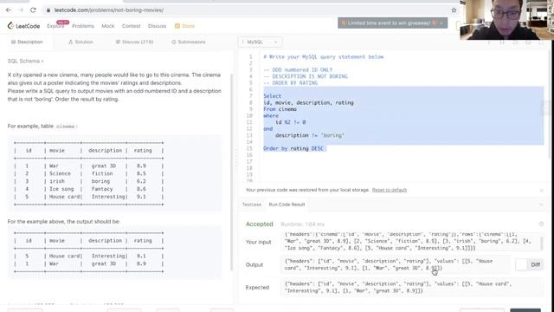The image size is (554, 312).
Task: Click the dark submit button at bottom right
Action: 525,310
